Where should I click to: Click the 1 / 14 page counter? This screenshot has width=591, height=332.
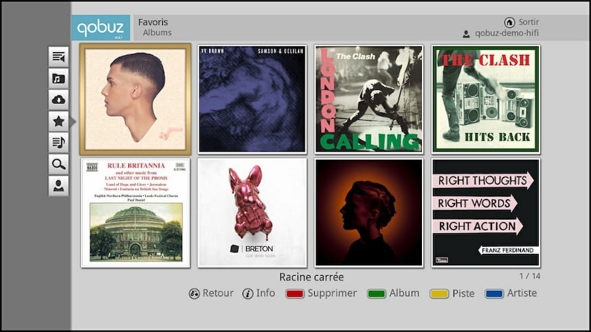(530, 276)
